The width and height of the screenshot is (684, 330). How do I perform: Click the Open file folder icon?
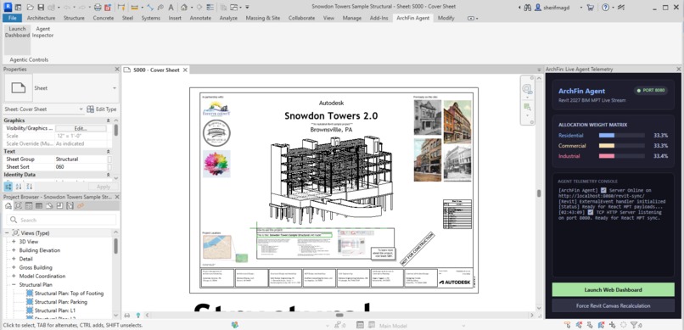click(30, 8)
